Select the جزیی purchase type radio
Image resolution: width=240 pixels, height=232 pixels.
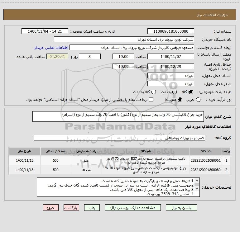point(198,100)
